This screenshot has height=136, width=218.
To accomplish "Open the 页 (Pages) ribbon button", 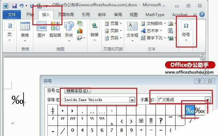I will (9, 31).
